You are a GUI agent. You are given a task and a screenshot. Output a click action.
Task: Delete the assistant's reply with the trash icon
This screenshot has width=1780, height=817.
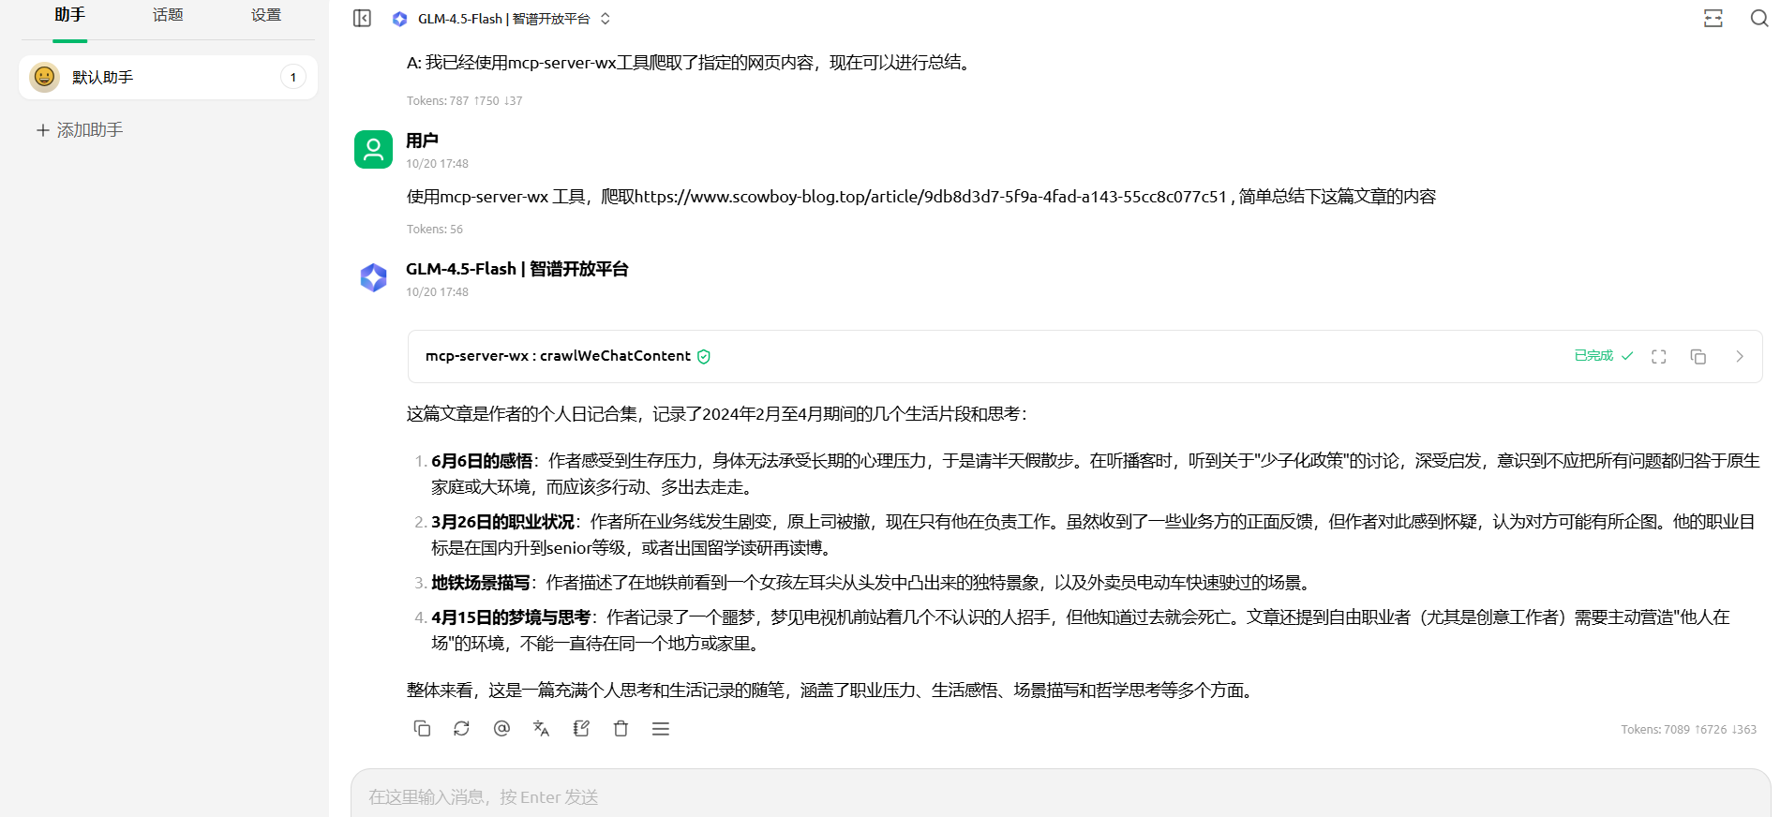[621, 729]
